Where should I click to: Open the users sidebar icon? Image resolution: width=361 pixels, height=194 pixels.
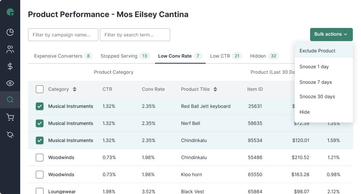pos(10,49)
